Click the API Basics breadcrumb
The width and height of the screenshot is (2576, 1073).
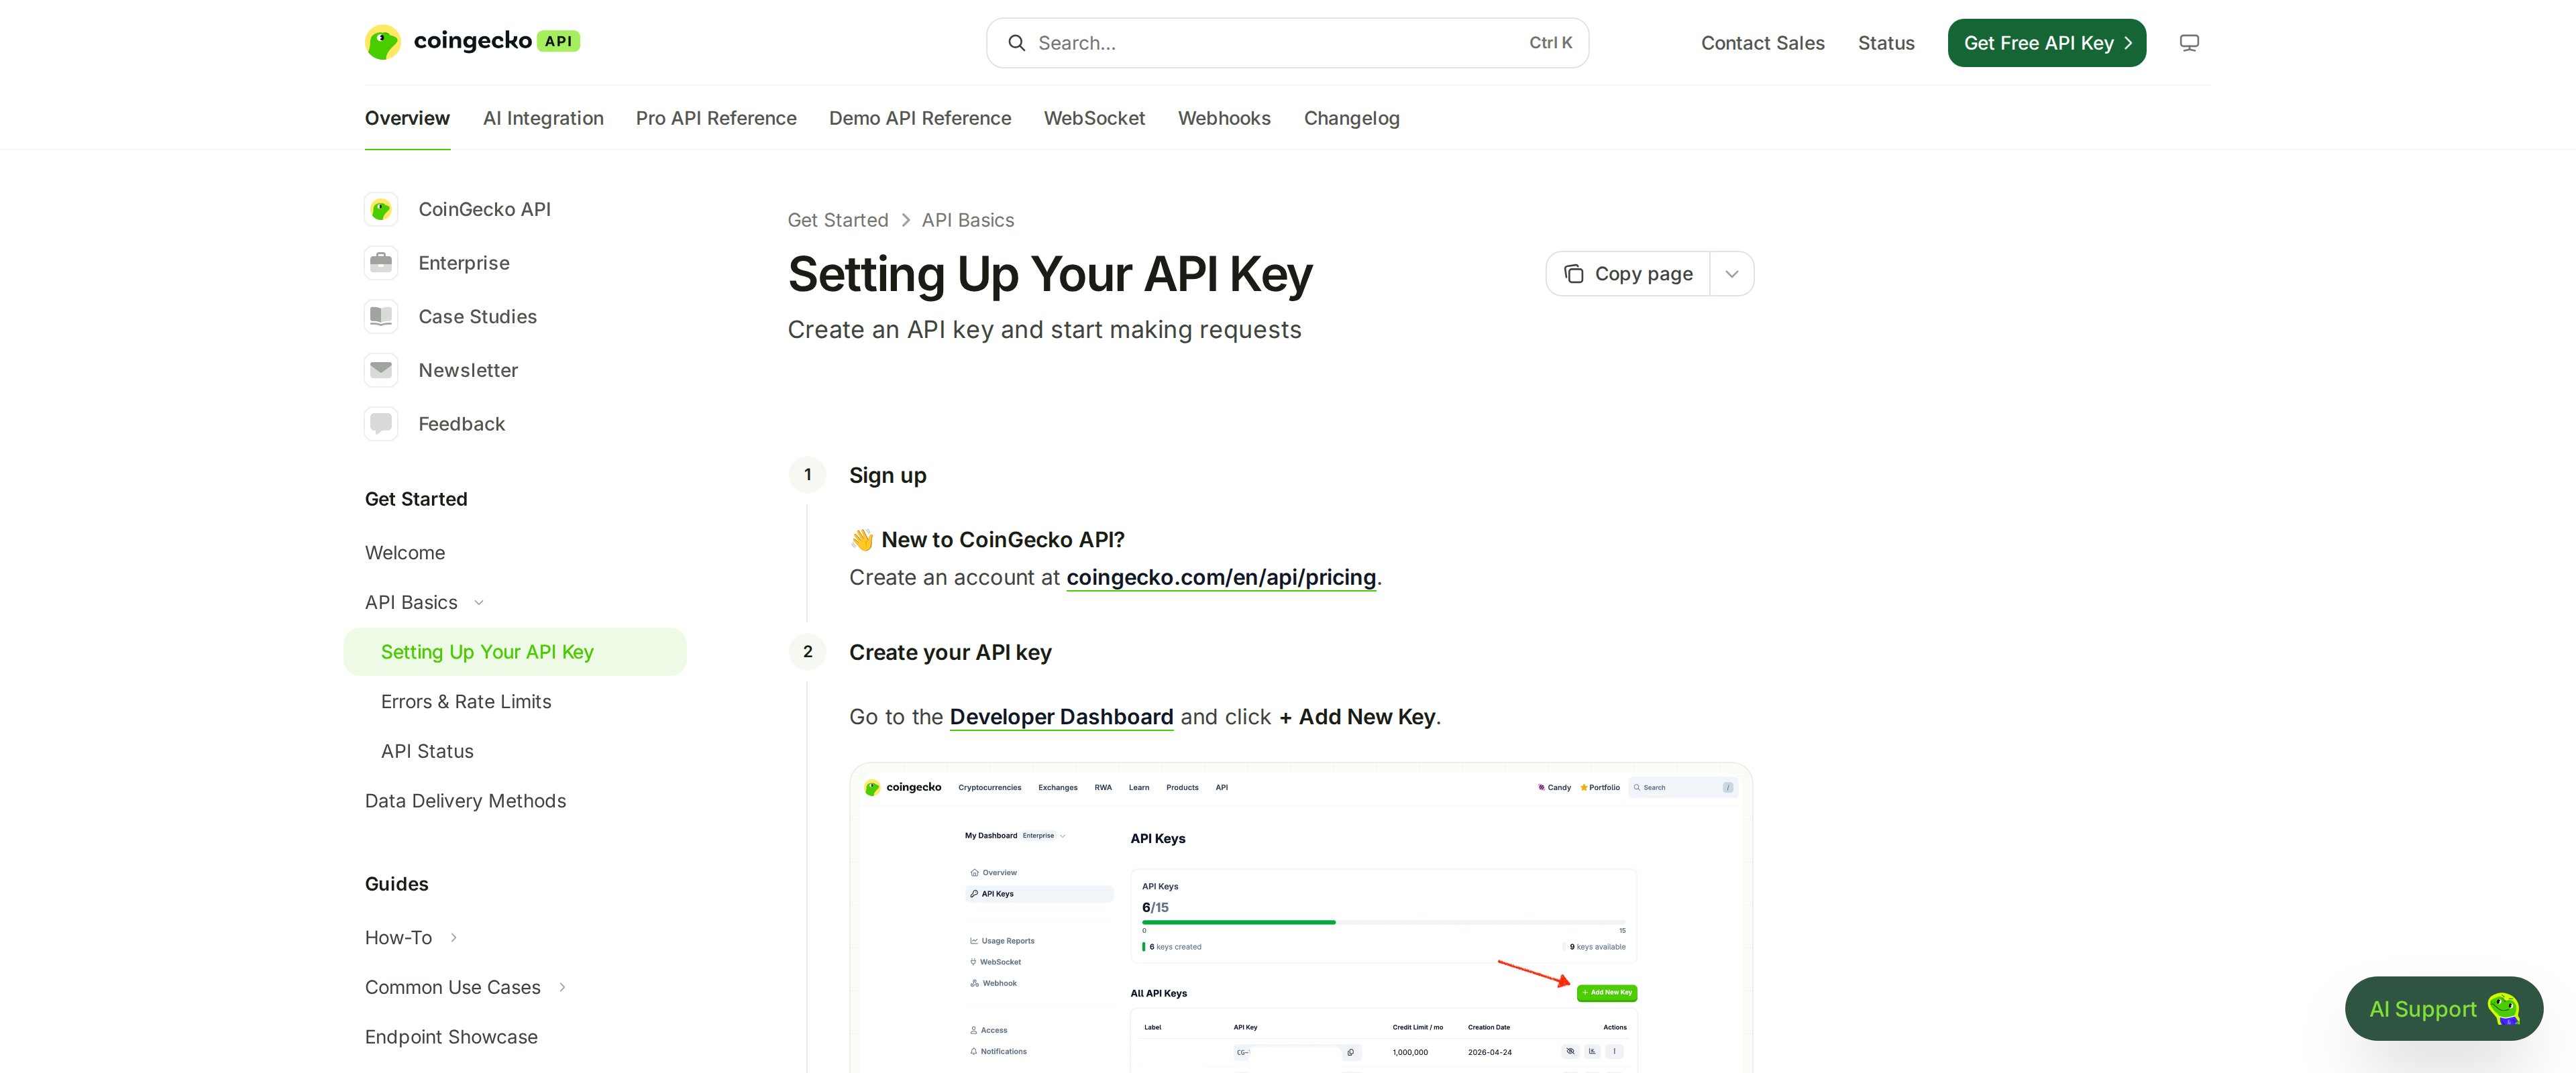tap(967, 220)
